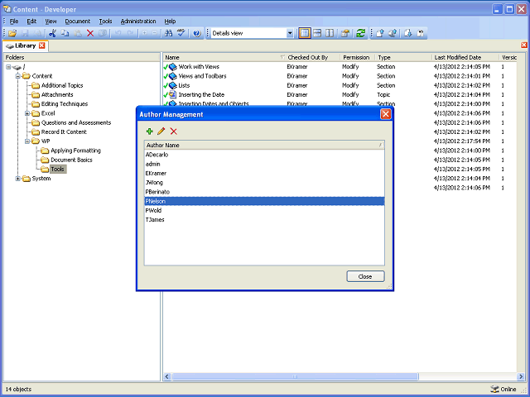Viewport: 530px width, 397px height.
Task: Select the Attachments folder
Action: 57,95
